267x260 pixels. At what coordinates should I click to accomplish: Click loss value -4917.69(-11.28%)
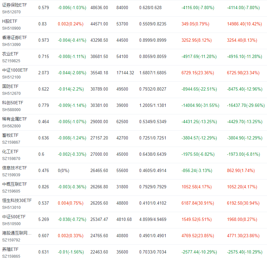pyautogui.click(x=199, y=56)
